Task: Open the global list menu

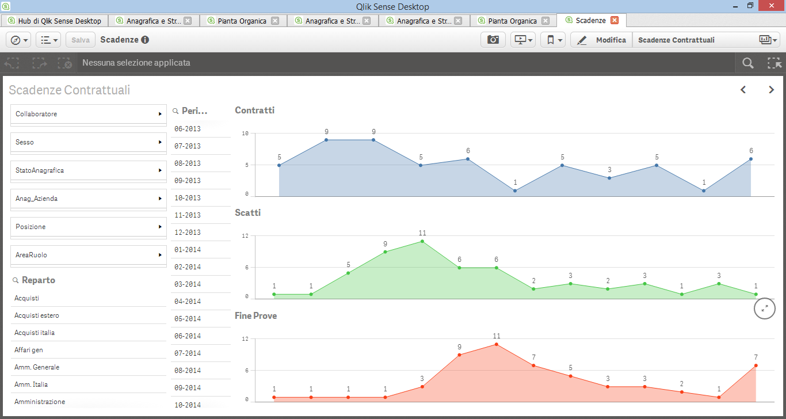Action: pos(48,40)
